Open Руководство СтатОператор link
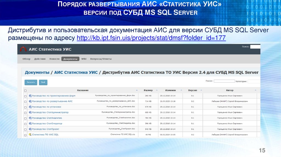 tap(47, 123)
